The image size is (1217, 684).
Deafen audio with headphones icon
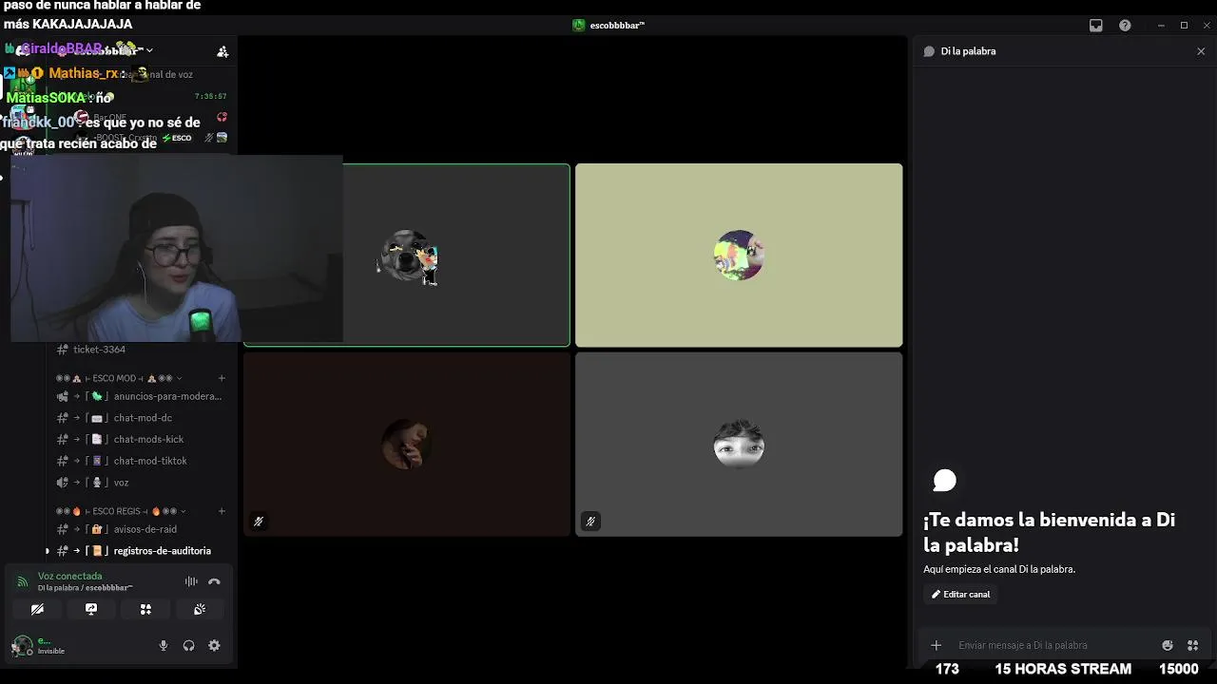point(188,645)
